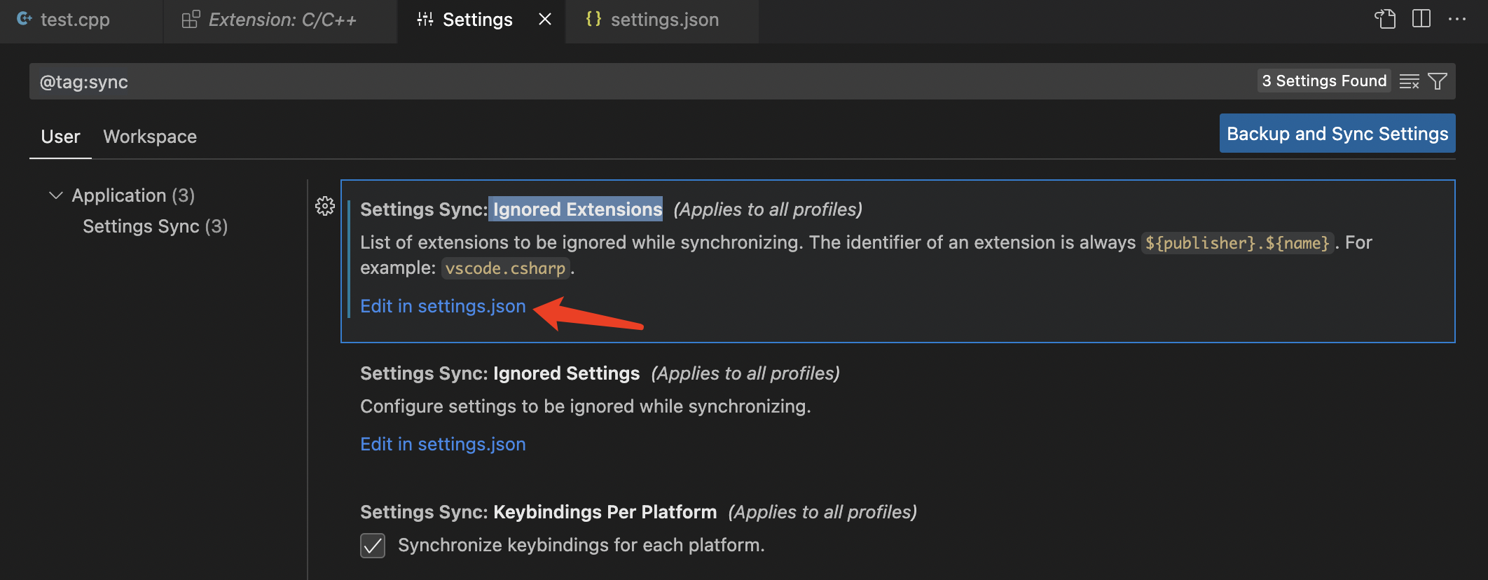Open the editor More Actions ellipsis
Screen dimensions: 1488x580
1457,19
